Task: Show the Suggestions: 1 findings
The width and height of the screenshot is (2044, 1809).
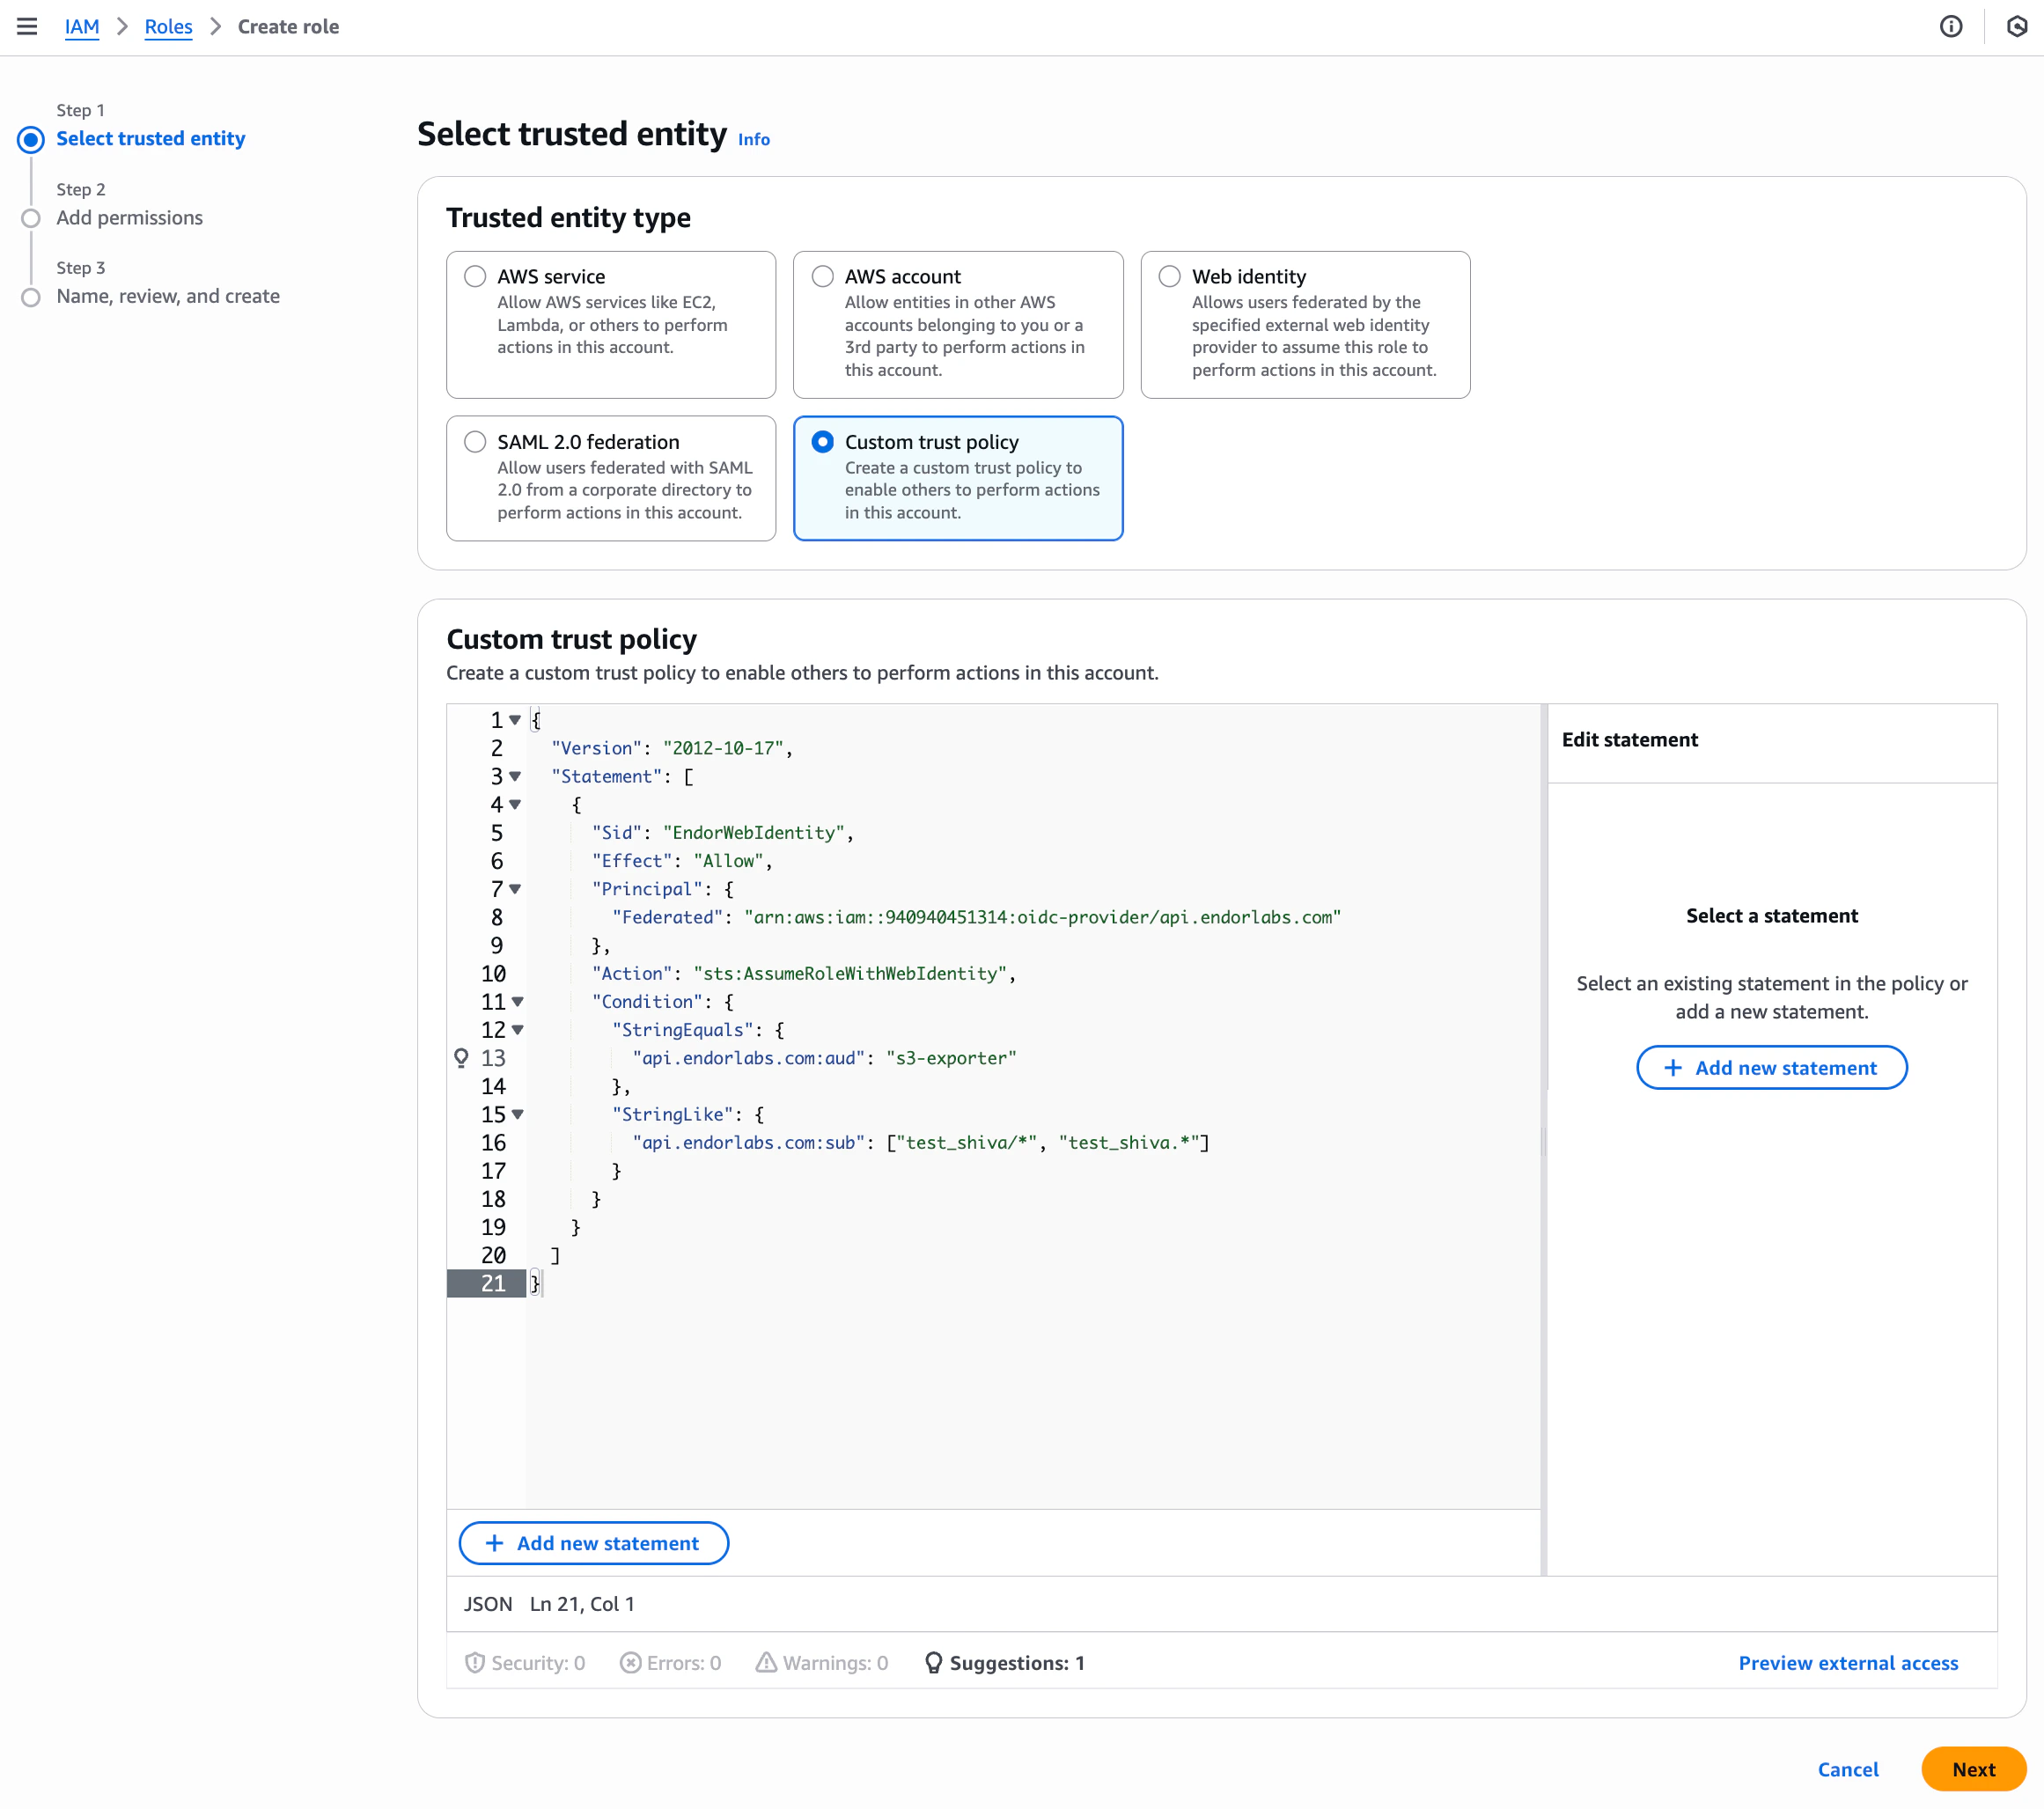Action: click(1005, 1663)
